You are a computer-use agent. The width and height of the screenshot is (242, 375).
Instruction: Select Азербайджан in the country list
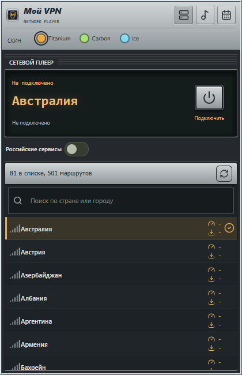coord(121,275)
